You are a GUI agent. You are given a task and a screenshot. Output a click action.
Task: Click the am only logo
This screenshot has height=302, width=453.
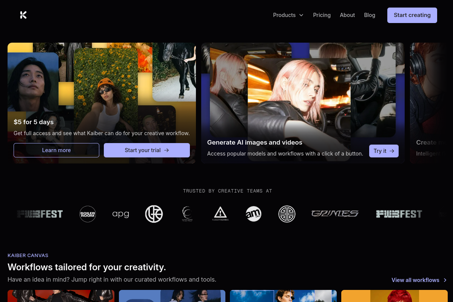coord(254,214)
